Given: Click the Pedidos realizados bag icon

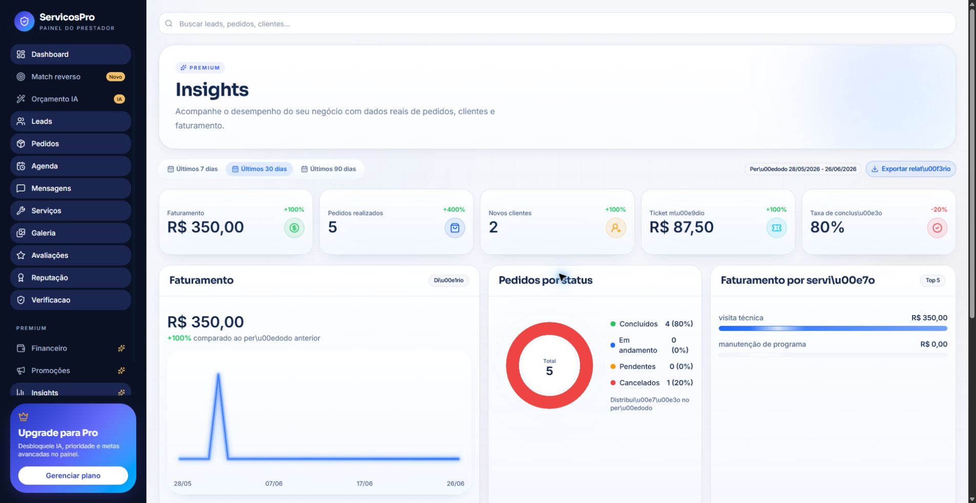Looking at the screenshot, I should (x=455, y=228).
